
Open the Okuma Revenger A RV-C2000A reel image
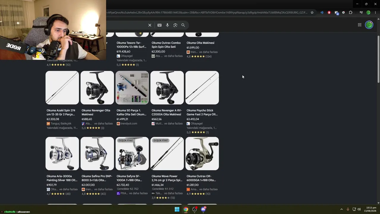click(x=167, y=88)
